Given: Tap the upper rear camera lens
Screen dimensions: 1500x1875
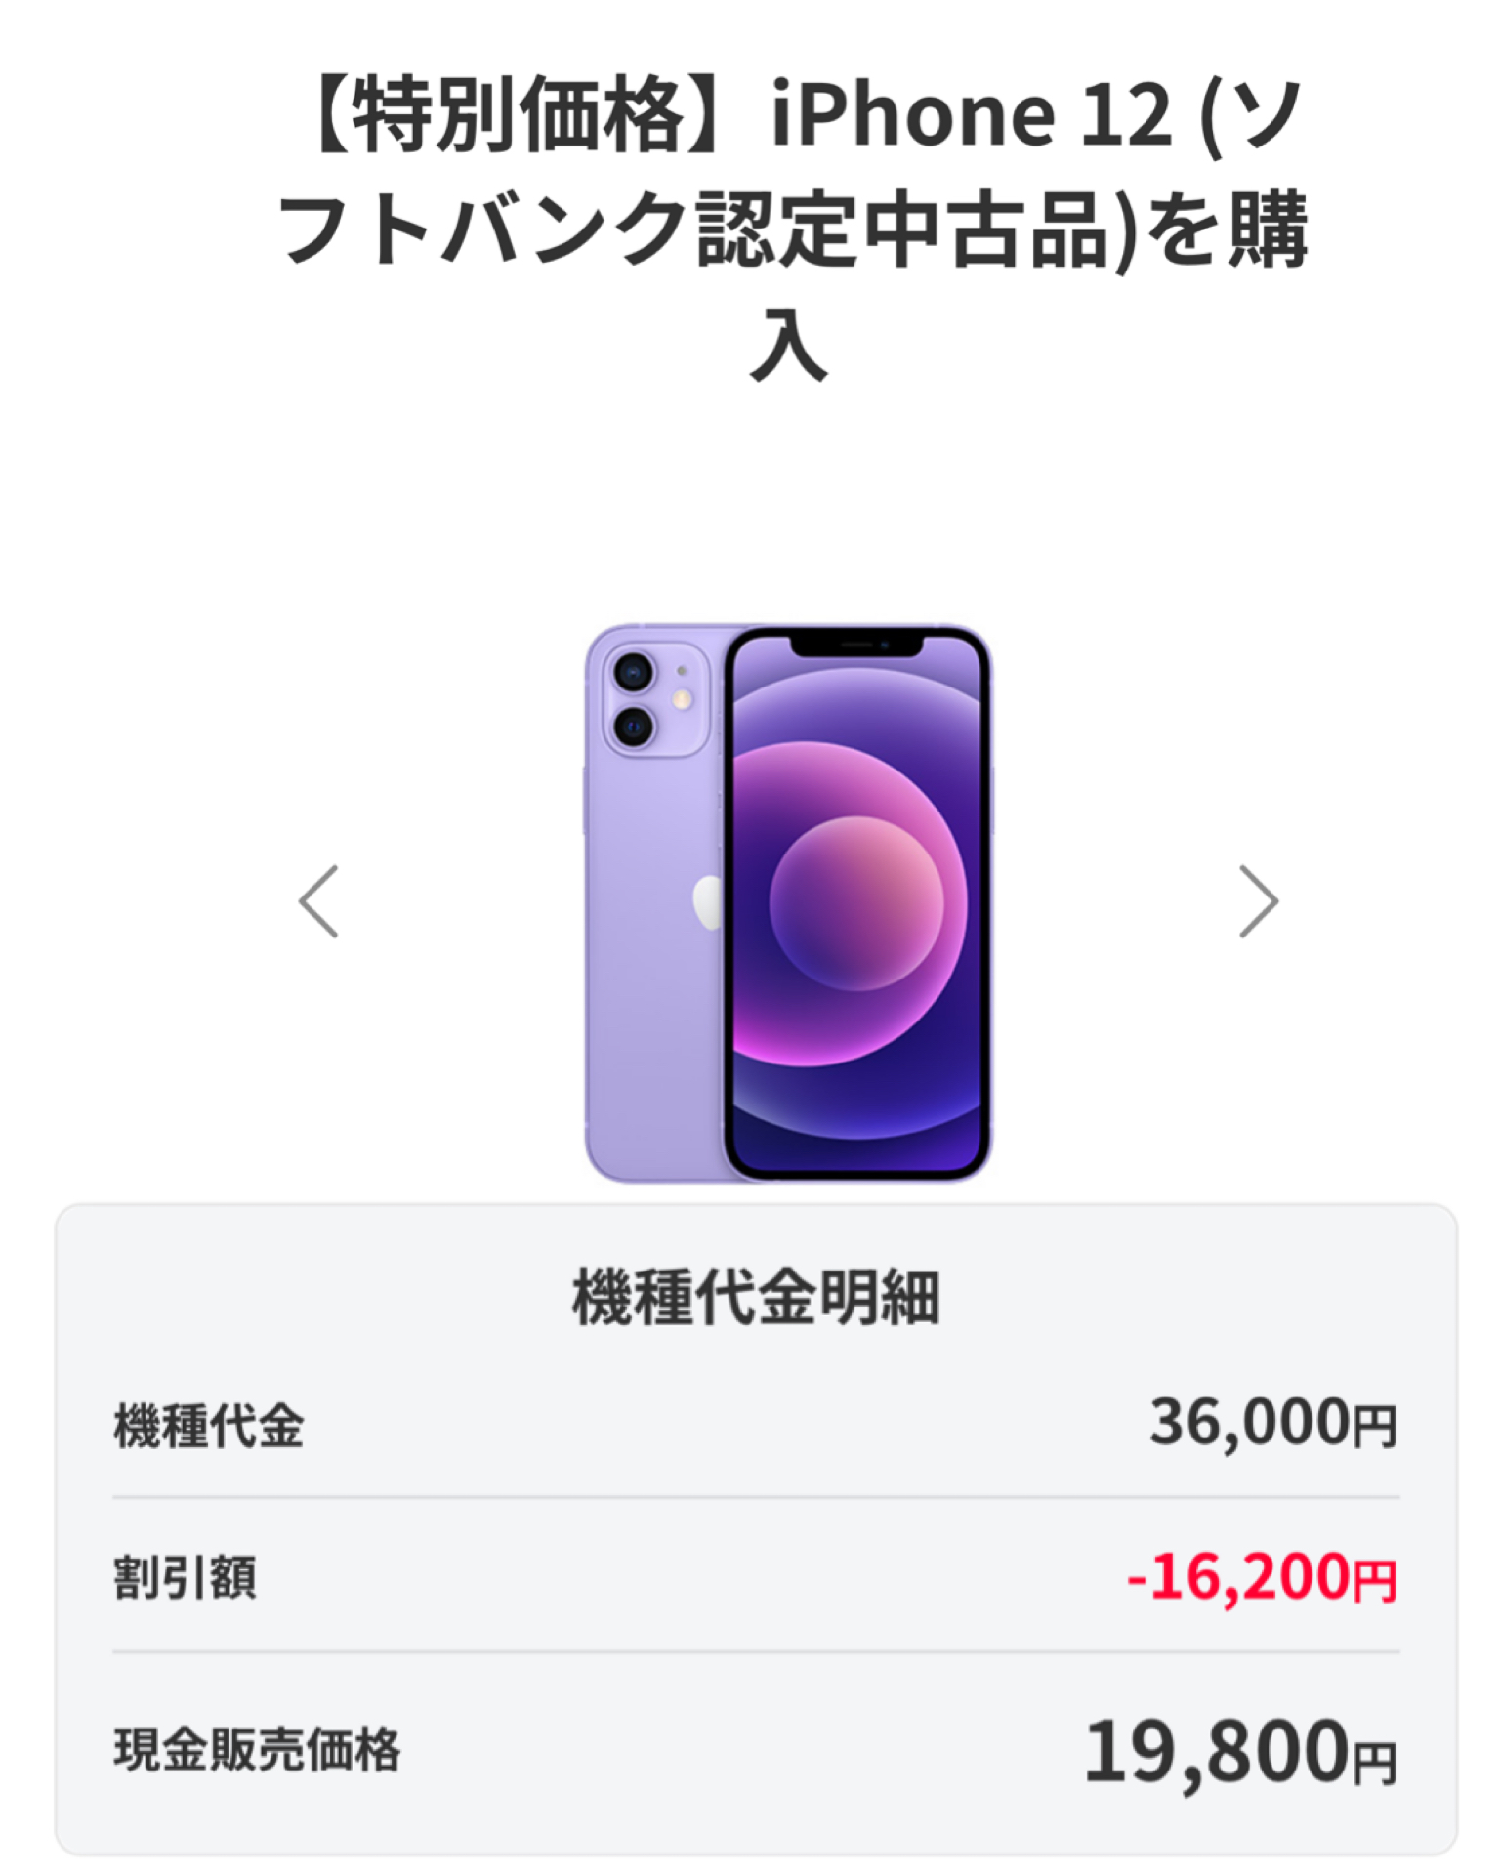Looking at the screenshot, I should 633,673.
